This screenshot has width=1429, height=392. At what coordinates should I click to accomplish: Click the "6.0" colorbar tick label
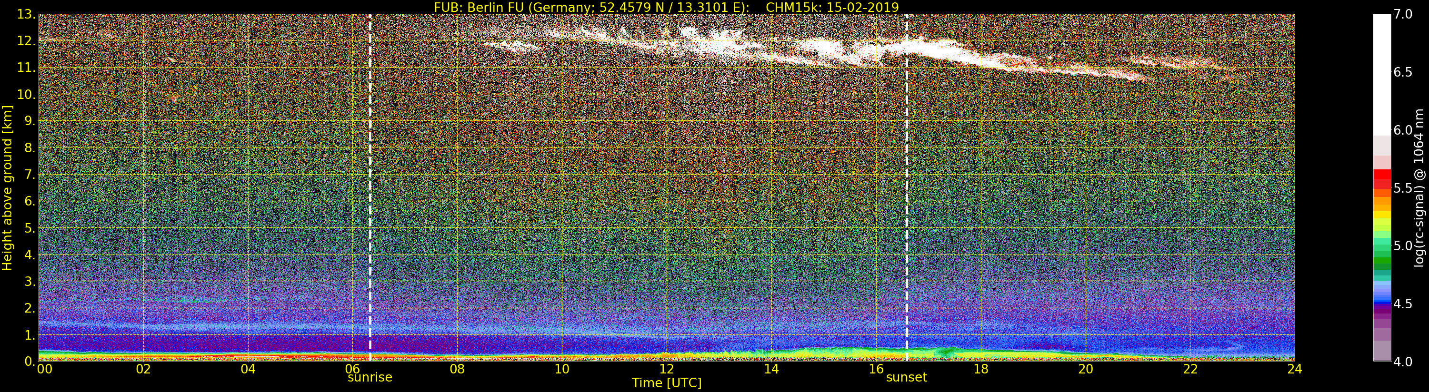(1403, 130)
